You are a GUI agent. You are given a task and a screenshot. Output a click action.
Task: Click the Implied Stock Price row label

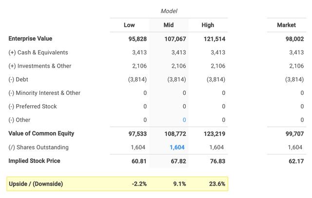coord(34,161)
